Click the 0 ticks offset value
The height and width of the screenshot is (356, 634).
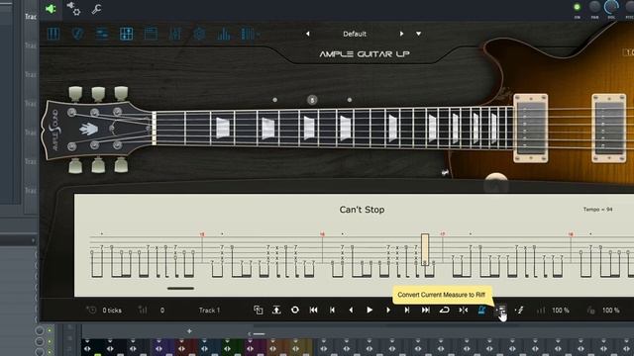[112, 311]
